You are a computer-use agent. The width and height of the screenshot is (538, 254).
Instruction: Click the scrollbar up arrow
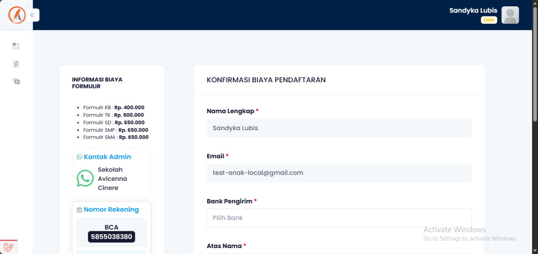[535, 3]
